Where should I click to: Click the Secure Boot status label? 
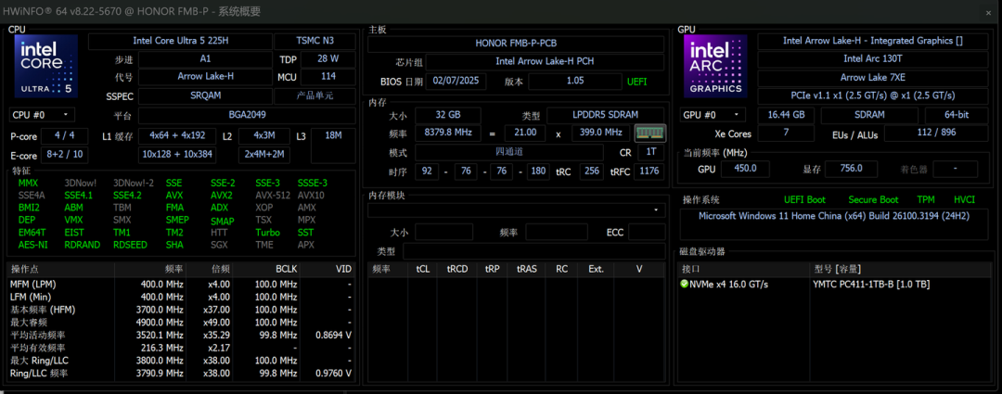[x=873, y=200]
